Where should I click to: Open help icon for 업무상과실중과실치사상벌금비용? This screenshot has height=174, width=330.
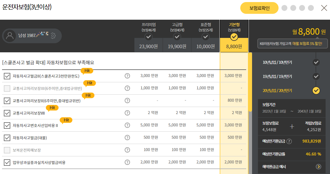tap(127, 162)
